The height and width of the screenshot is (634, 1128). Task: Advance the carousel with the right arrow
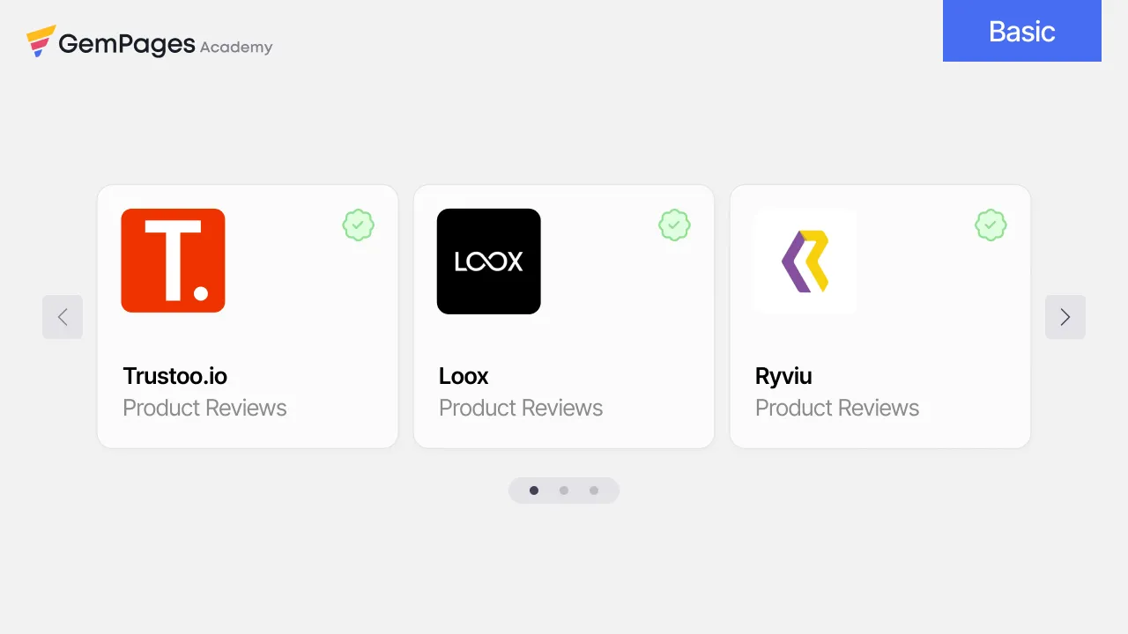point(1065,317)
